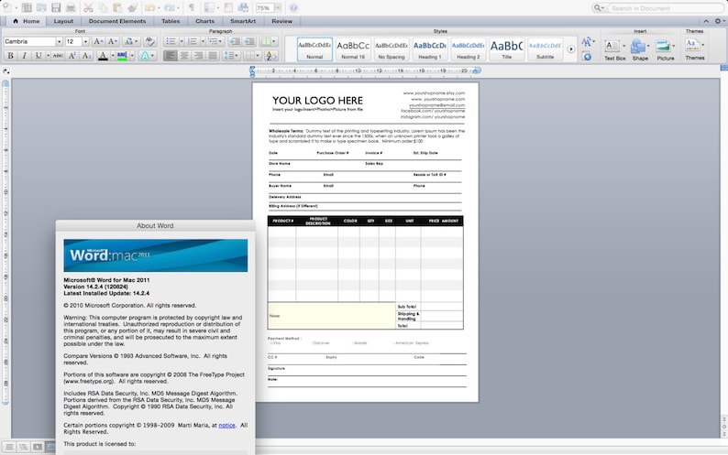Viewport: 728px width, 455px height.
Task: Apply the Heading 2 style
Action: tap(469, 49)
